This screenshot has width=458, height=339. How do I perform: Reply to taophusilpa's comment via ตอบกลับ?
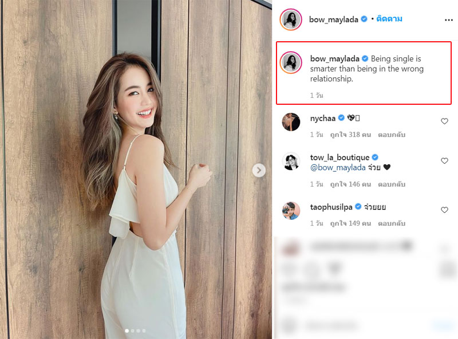392,223
